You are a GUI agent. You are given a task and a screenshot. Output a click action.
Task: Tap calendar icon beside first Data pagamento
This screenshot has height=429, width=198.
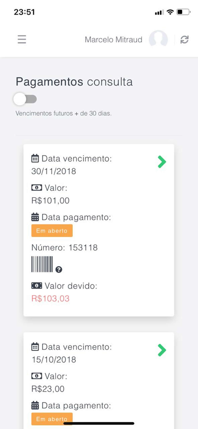[x=35, y=218]
